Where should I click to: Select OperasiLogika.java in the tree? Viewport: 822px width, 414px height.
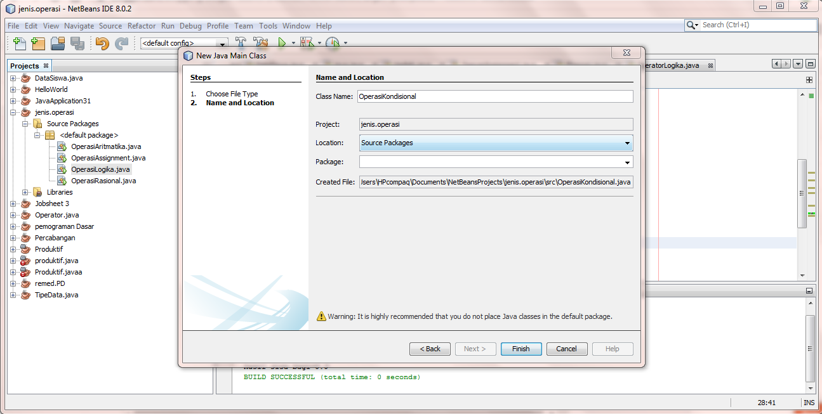pyautogui.click(x=100, y=169)
